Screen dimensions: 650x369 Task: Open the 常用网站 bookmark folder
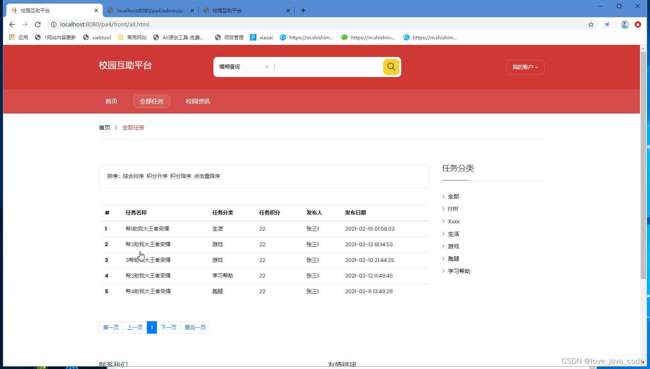point(132,37)
